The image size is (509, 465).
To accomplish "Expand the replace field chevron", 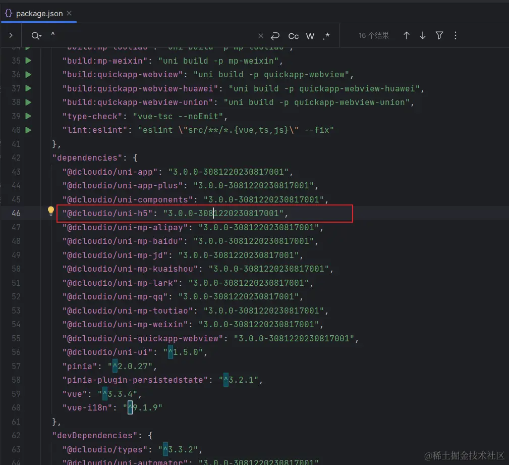I will [11, 35].
